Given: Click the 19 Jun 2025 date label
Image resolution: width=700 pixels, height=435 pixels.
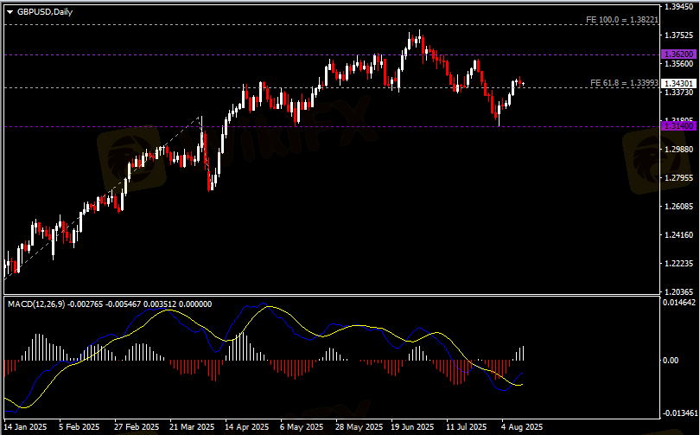Looking at the screenshot, I should [x=411, y=427].
